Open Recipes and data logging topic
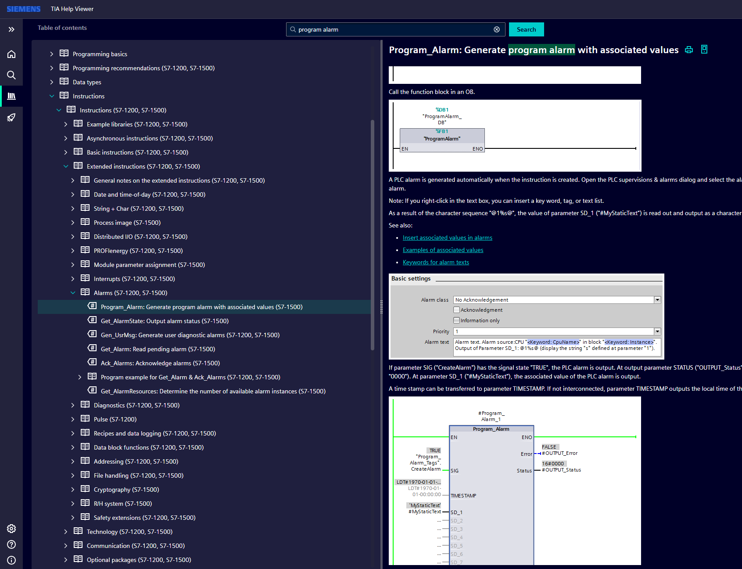742x569 pixels. [x=155, y=433]
